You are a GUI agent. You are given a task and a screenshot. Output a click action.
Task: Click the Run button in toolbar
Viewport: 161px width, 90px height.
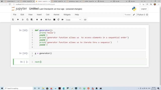48,19
